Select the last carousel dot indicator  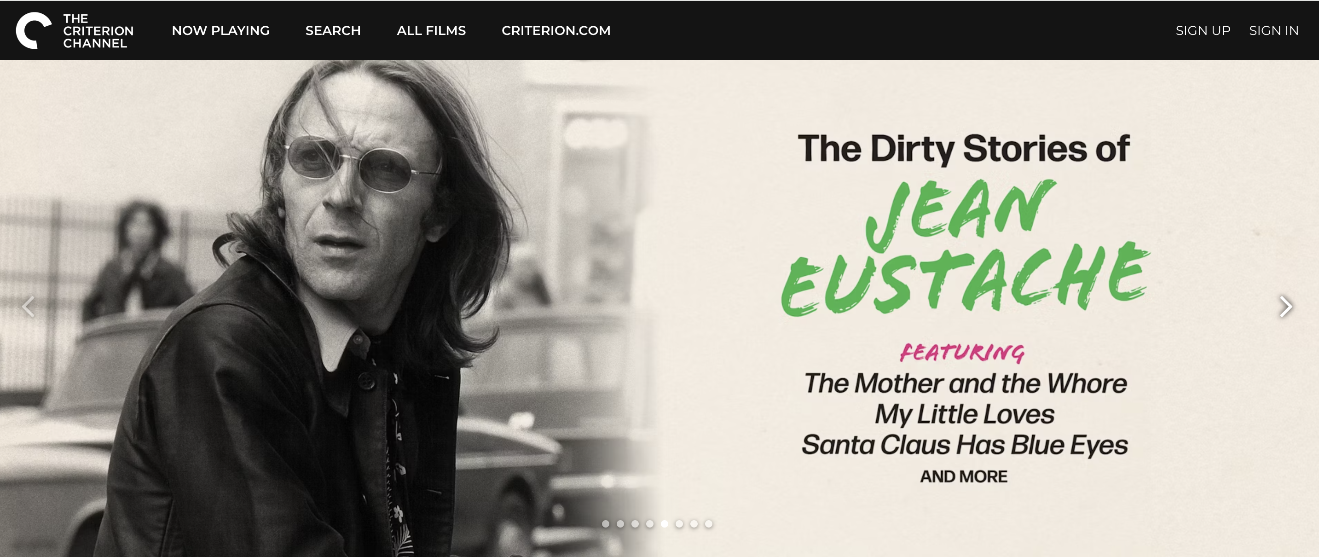709,524
